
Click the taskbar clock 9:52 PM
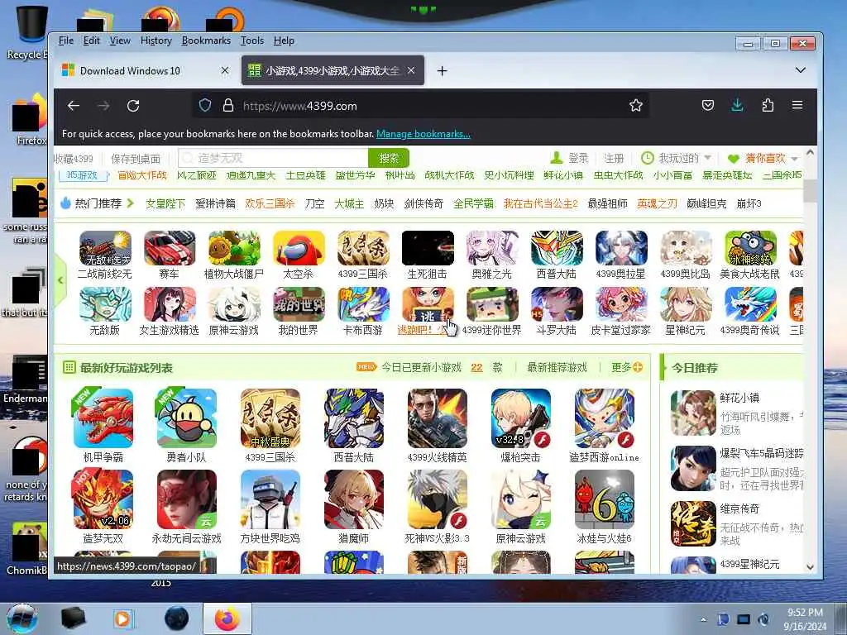point(805,613)
